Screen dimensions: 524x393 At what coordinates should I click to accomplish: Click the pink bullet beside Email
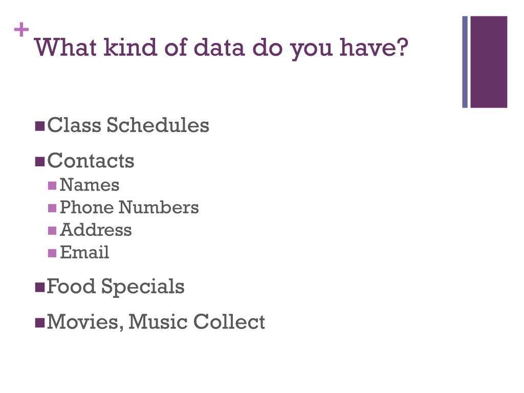tap(52, 253)
